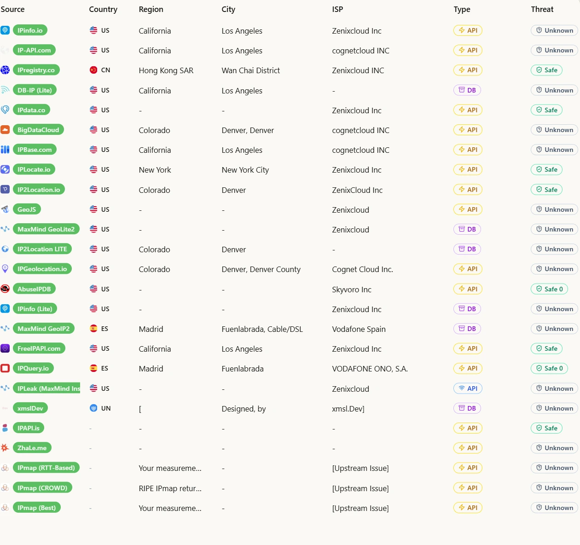
Task: Click the IPinfo.io source icon
Action: (x=5, y=30)
